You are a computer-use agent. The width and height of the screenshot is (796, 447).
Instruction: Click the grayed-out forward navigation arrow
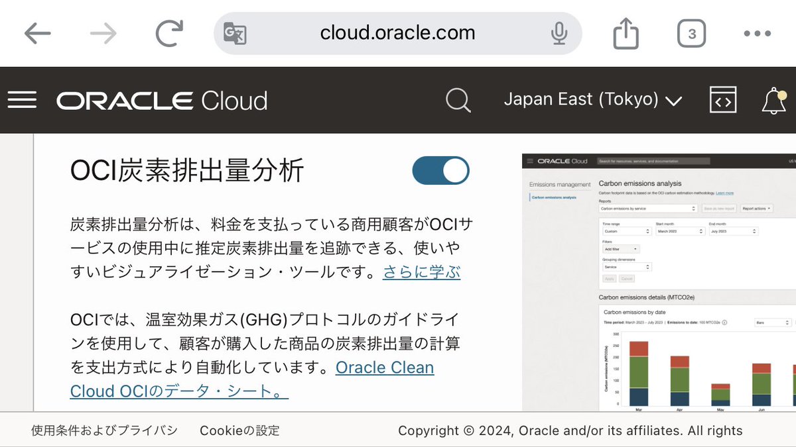coord(103,33)
